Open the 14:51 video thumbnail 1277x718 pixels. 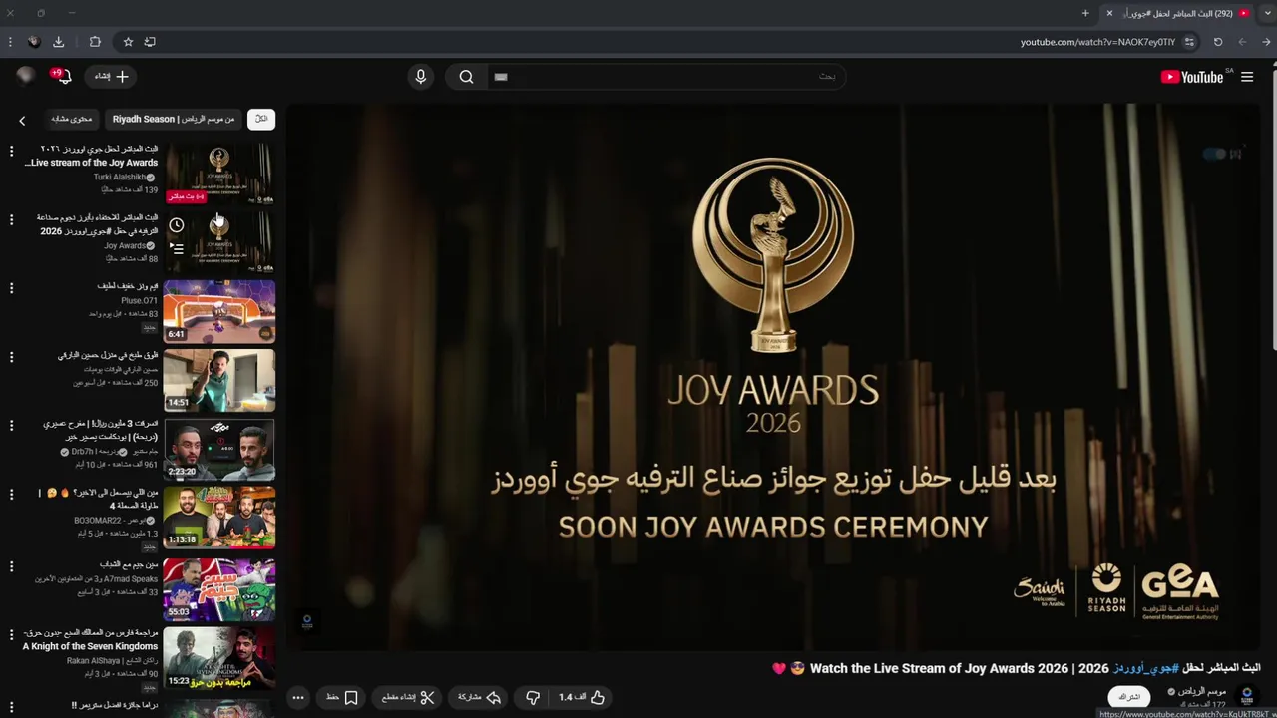pyautogui.click(x=219, y=380)
